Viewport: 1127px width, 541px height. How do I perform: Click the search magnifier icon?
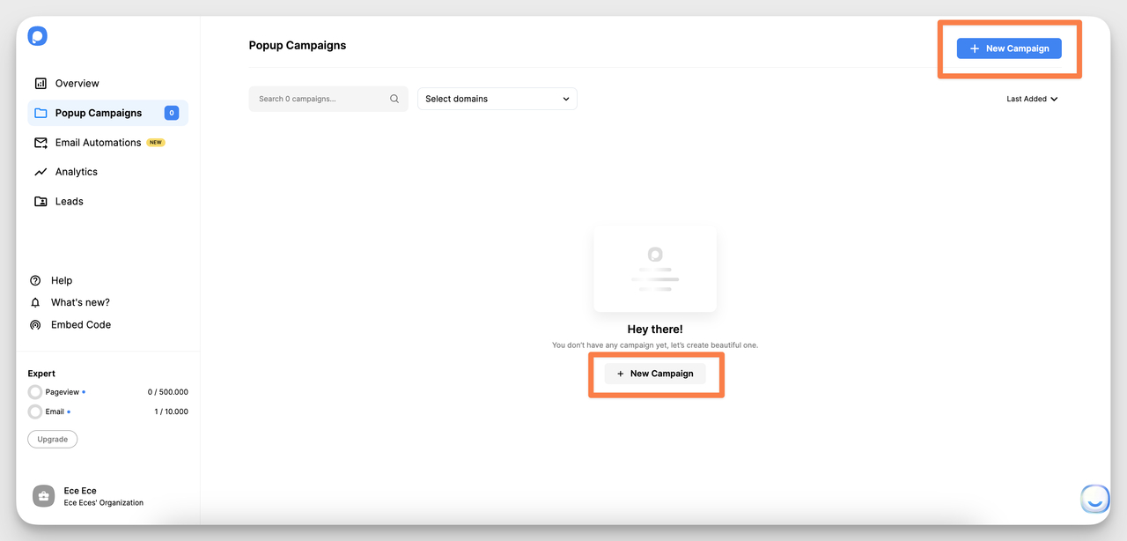[x=394, y=99]
